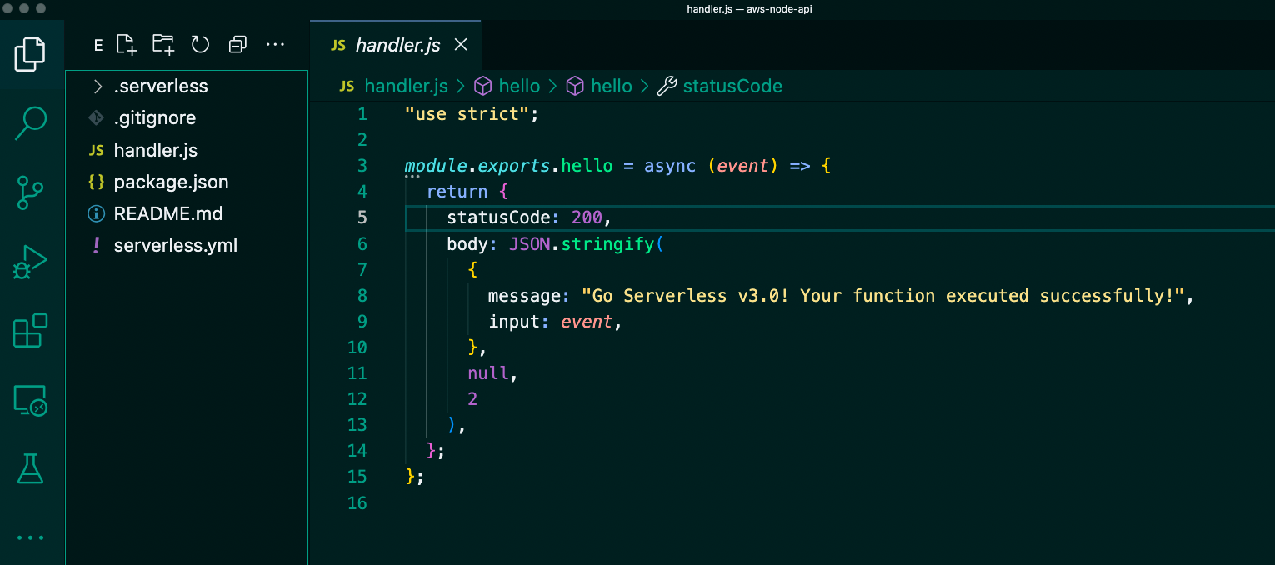This screenshot has height=565, width=1275.
Task: Show additional activity bar views ellipsis
Action: (x=31, y=537)
